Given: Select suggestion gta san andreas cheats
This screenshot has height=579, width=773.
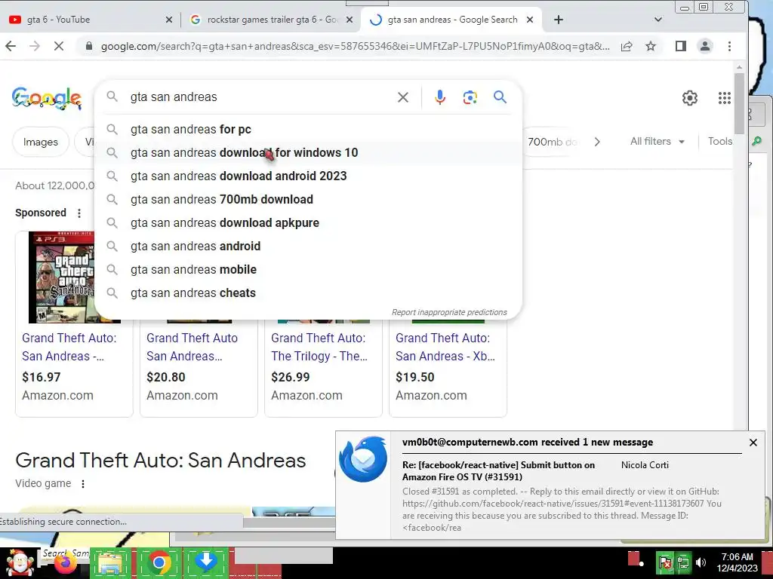Looking at the screenshot, I should pos(308,293).
